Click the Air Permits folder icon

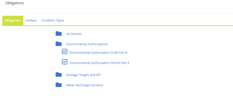point(59,33)
